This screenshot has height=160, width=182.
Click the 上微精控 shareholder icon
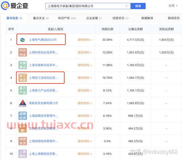pyautogui.click(x=23, y=154)
